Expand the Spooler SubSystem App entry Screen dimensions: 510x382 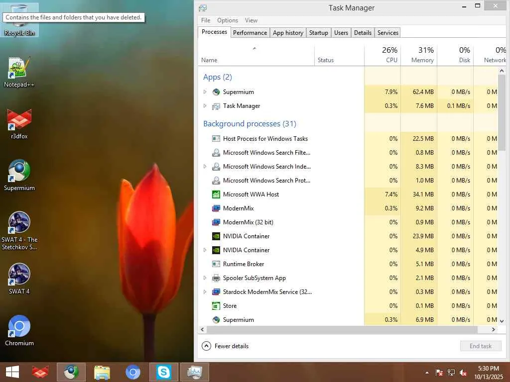205,278
